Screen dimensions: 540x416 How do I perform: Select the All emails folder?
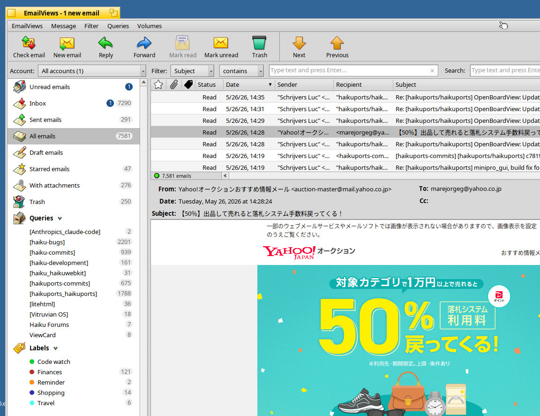click(74, 136)
